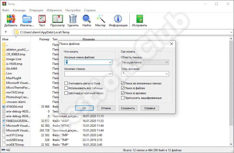Image resolution: width=234 pixels, height=153 pixels.
Task: Enable Пропускать зашифрованные checkbox
Action: (123, 98)
